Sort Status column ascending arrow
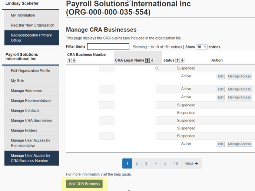 [x=178, y=60]
